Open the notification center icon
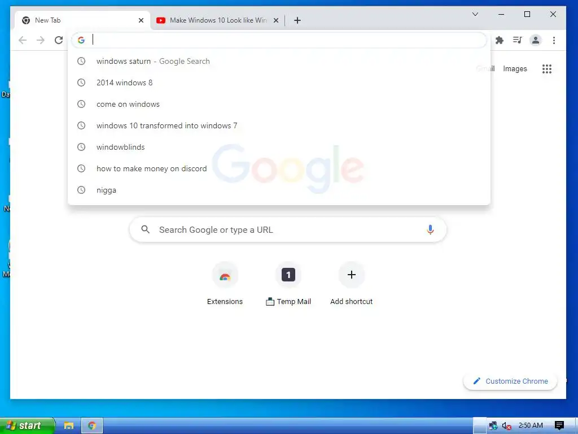This screenshot has width=578, height=434. click(559, 426)
